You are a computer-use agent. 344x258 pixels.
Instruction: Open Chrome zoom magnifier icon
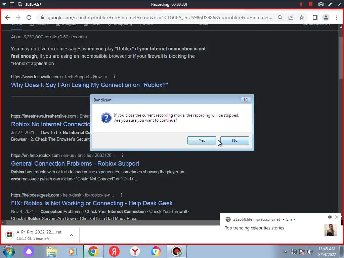click(280, 17)
